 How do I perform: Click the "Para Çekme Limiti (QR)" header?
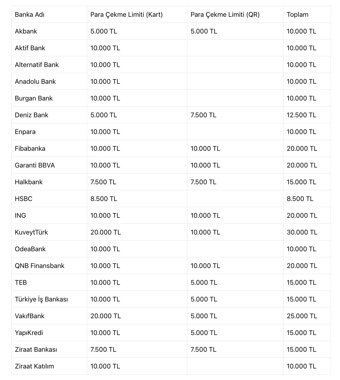[225, 15]
